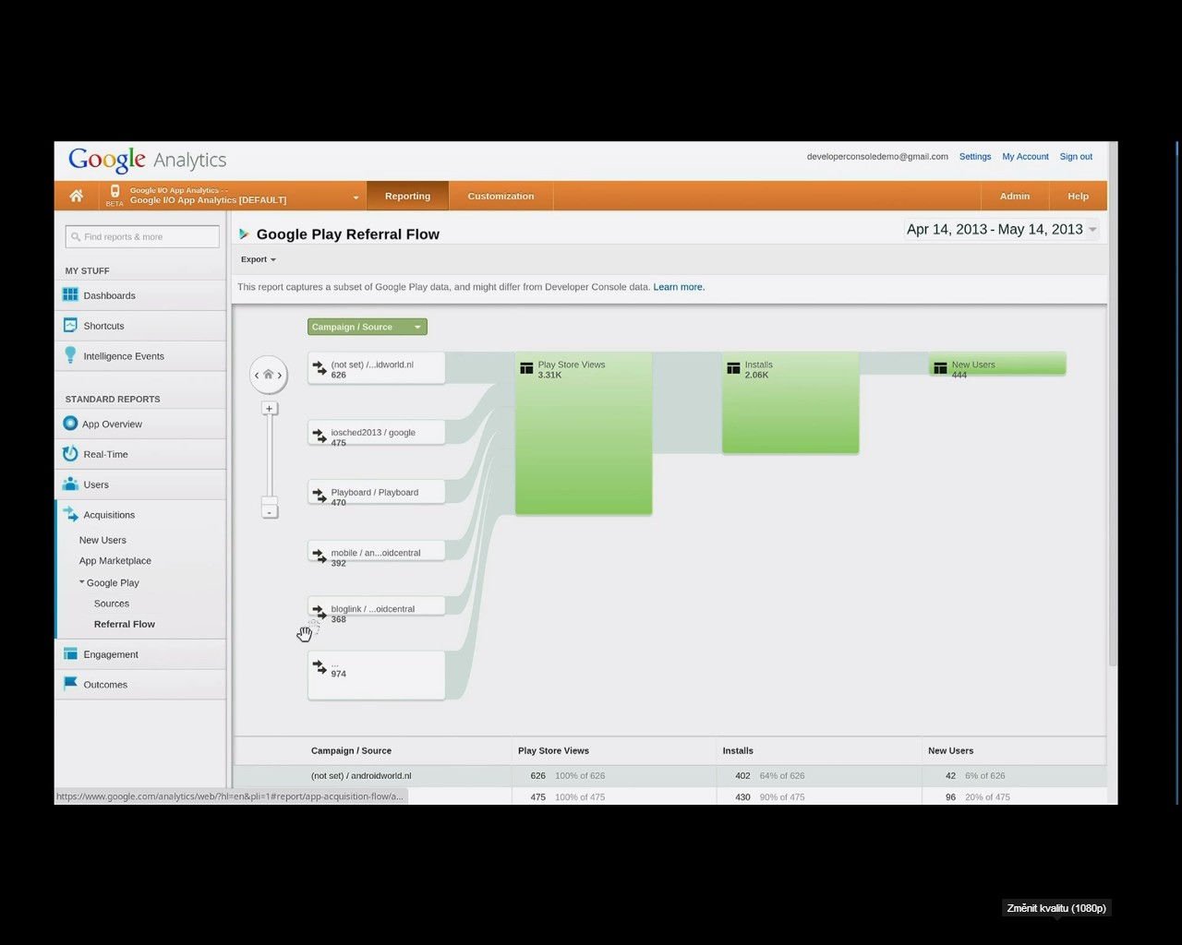Open the Export dropdown
This screenshot has height=945, width=1182.
(x=258, y=259)
